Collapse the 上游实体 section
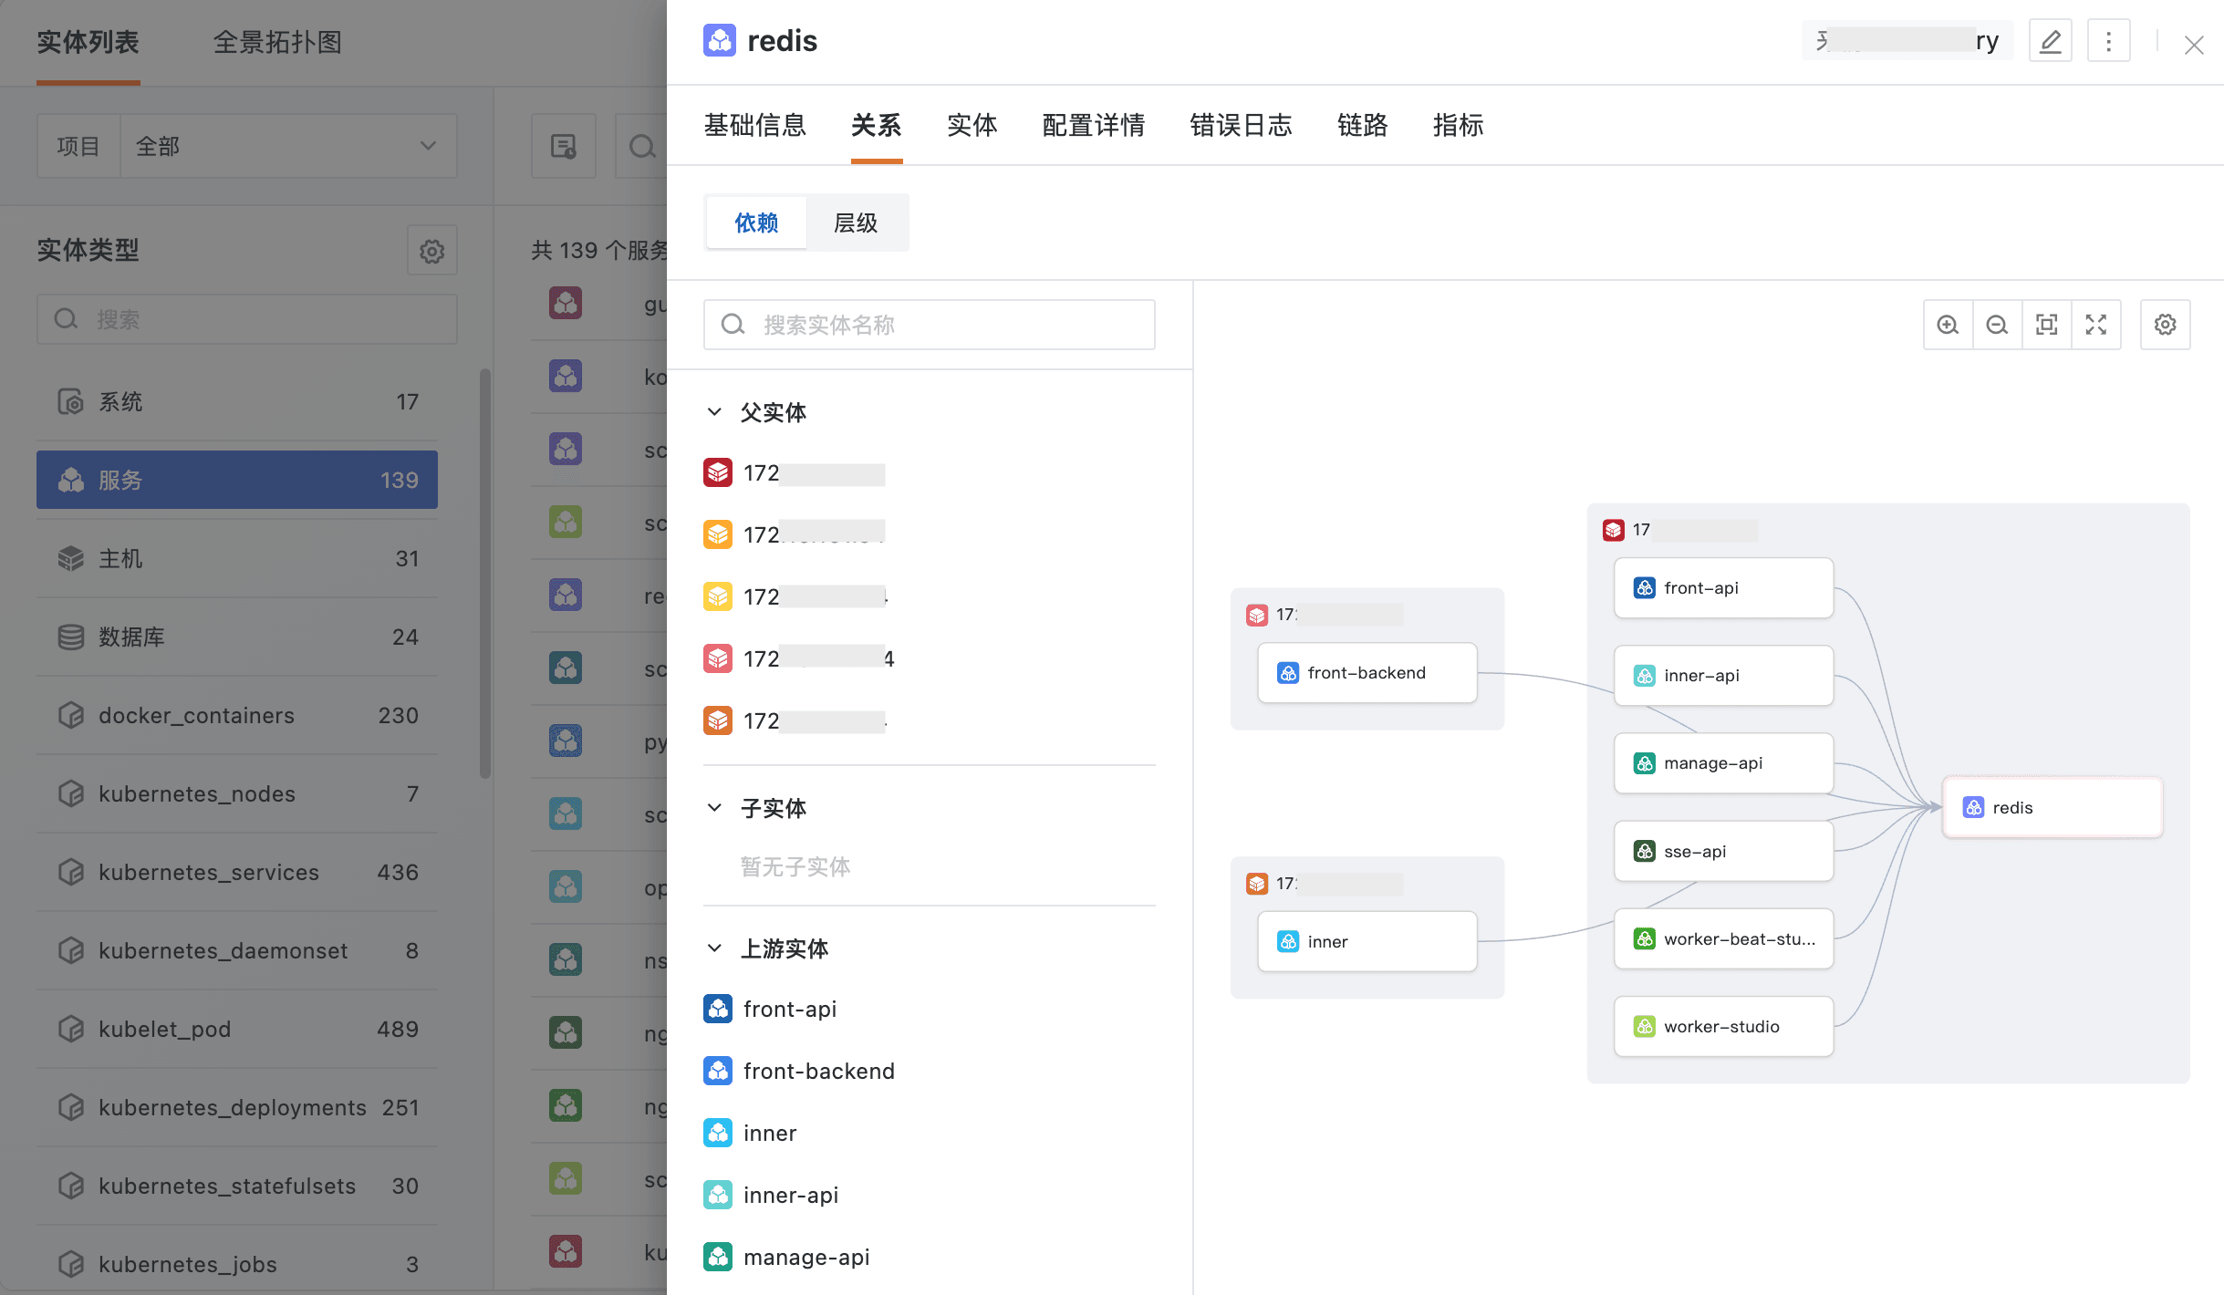This screenshot has width=2224, height=1295. 714,948
